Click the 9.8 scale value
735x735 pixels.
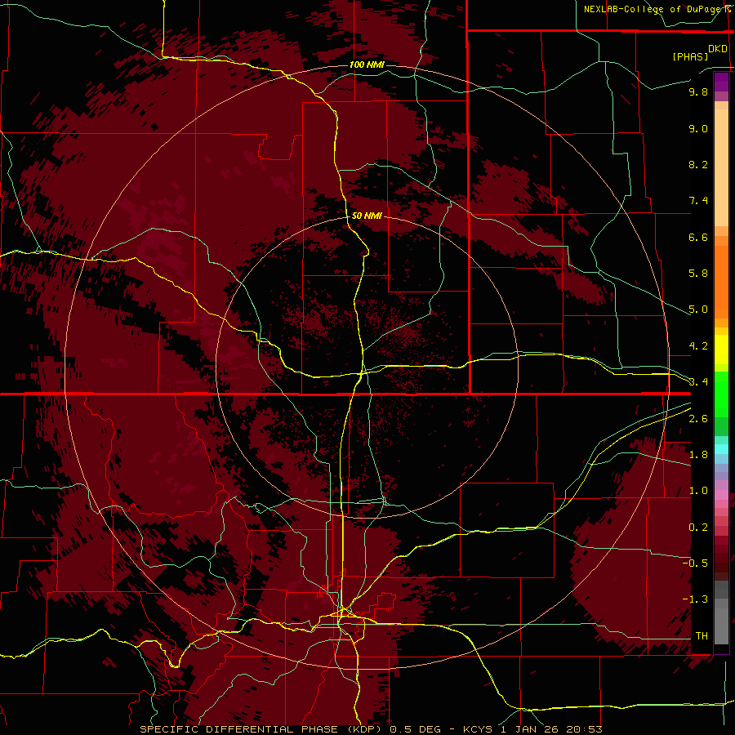click(698, 91)
